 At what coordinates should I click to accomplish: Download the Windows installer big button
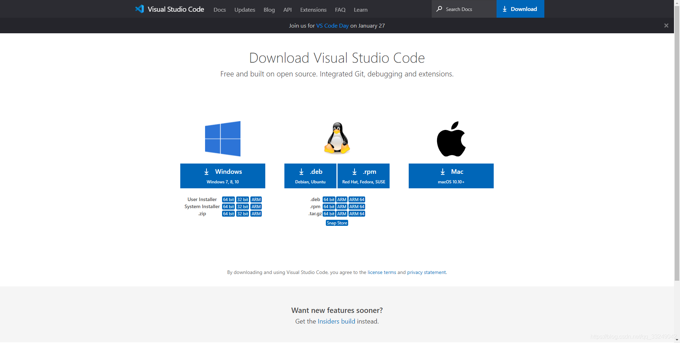coord(223,176)
